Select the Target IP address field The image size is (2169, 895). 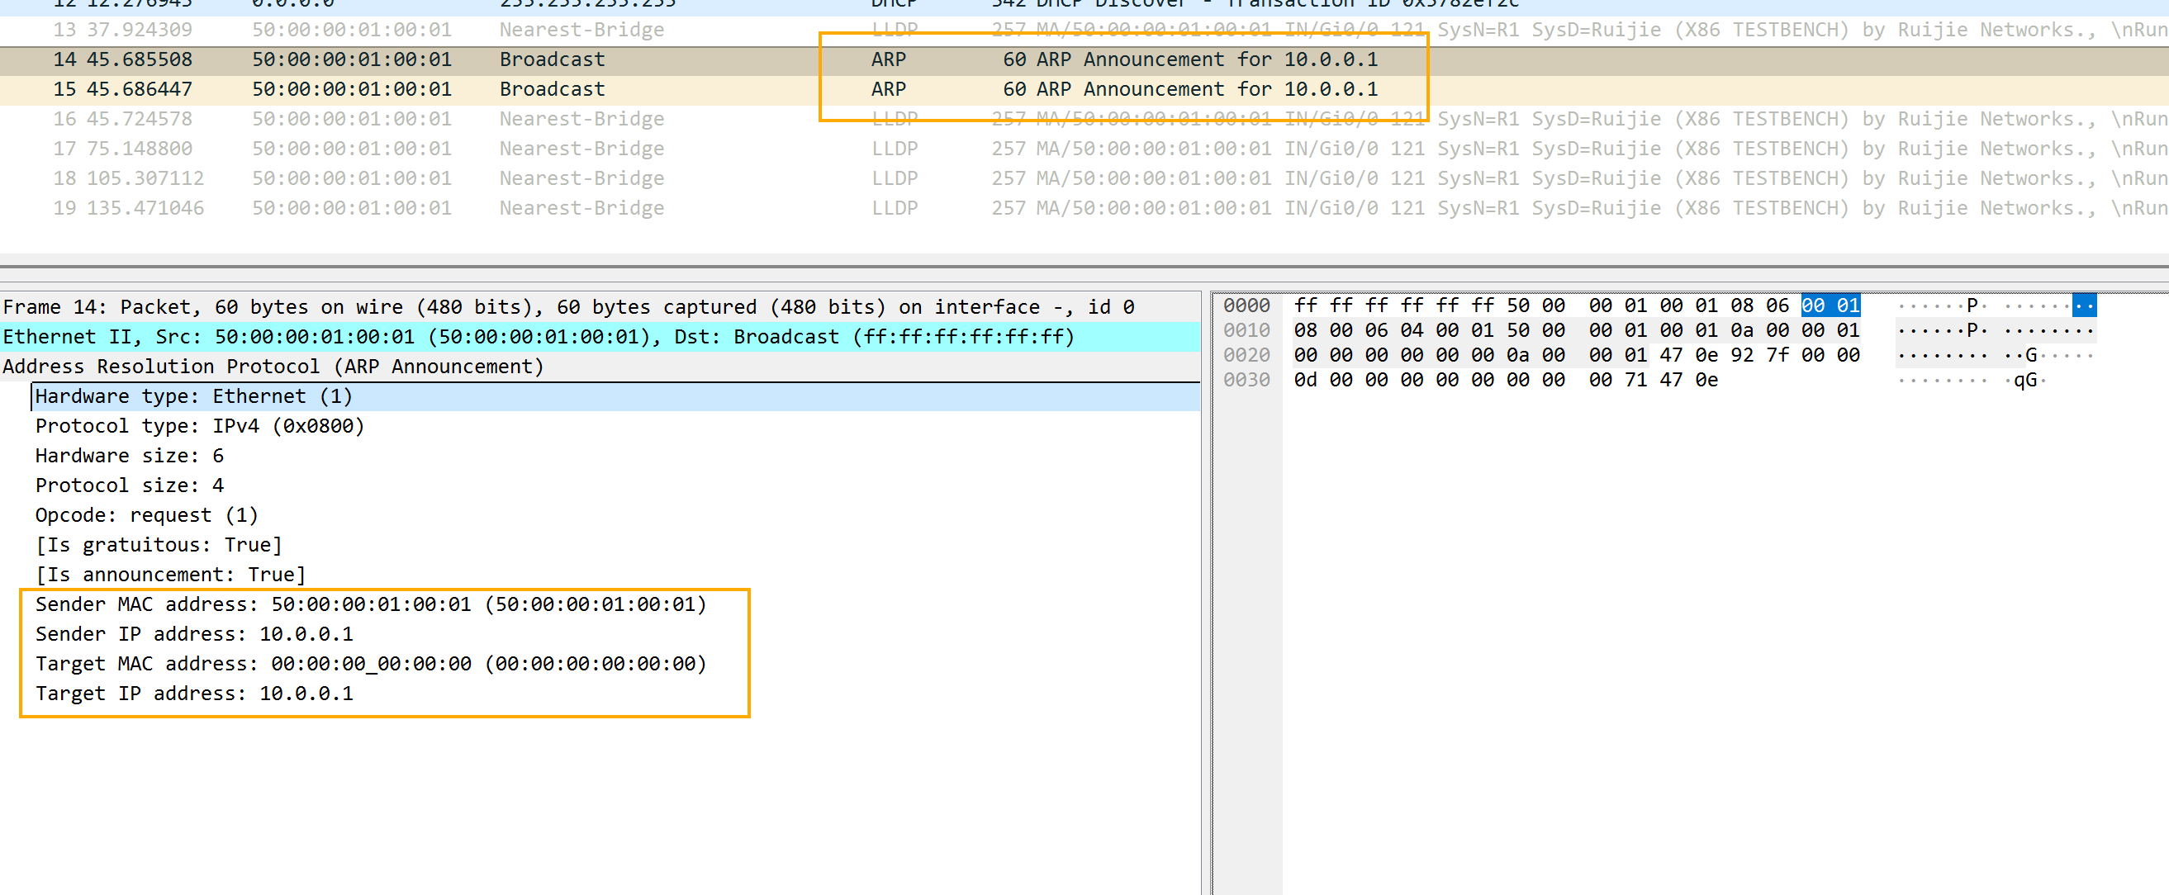[x=194, y=694]
